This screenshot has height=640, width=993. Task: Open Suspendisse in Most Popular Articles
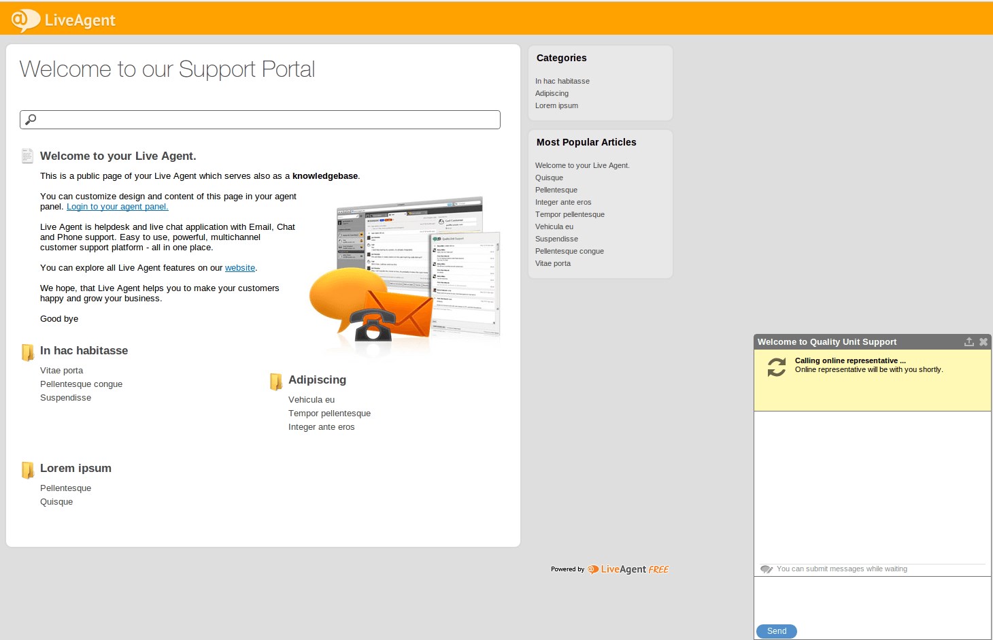pos(557,239)
